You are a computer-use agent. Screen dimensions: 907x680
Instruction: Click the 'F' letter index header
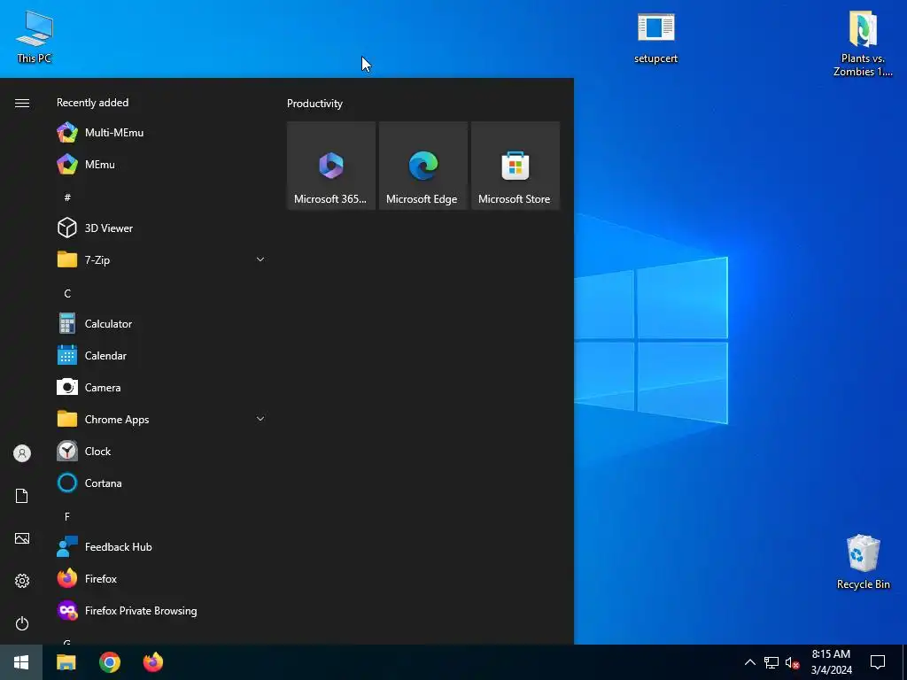pyautogui.click(x=67, y=516)
